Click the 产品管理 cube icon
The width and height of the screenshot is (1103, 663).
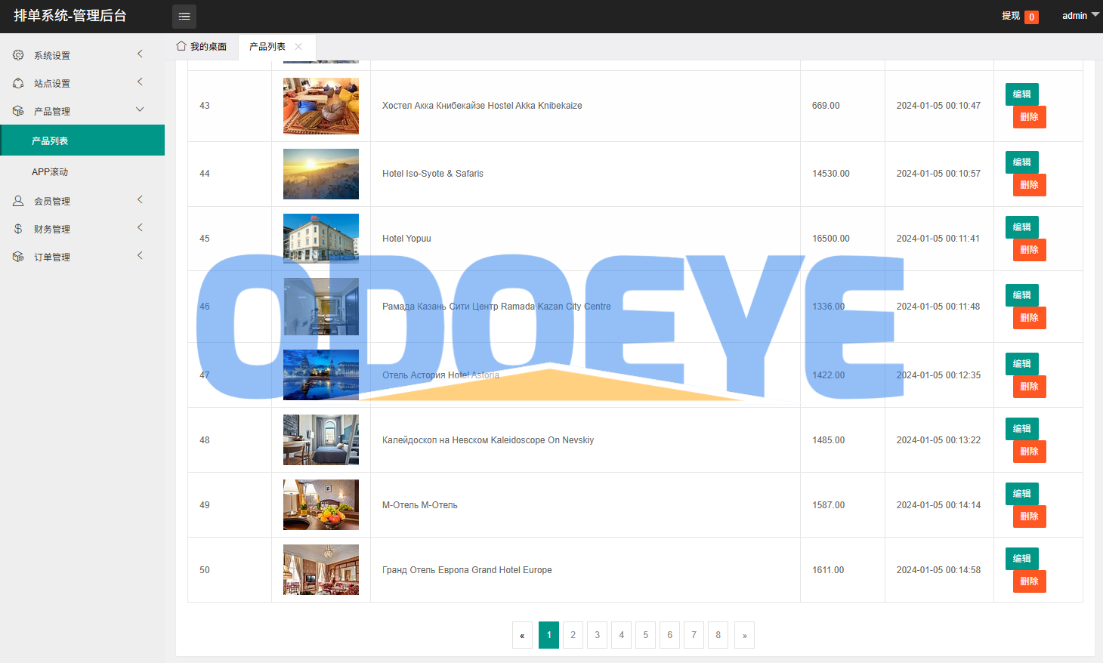click(x=18, y=111)
